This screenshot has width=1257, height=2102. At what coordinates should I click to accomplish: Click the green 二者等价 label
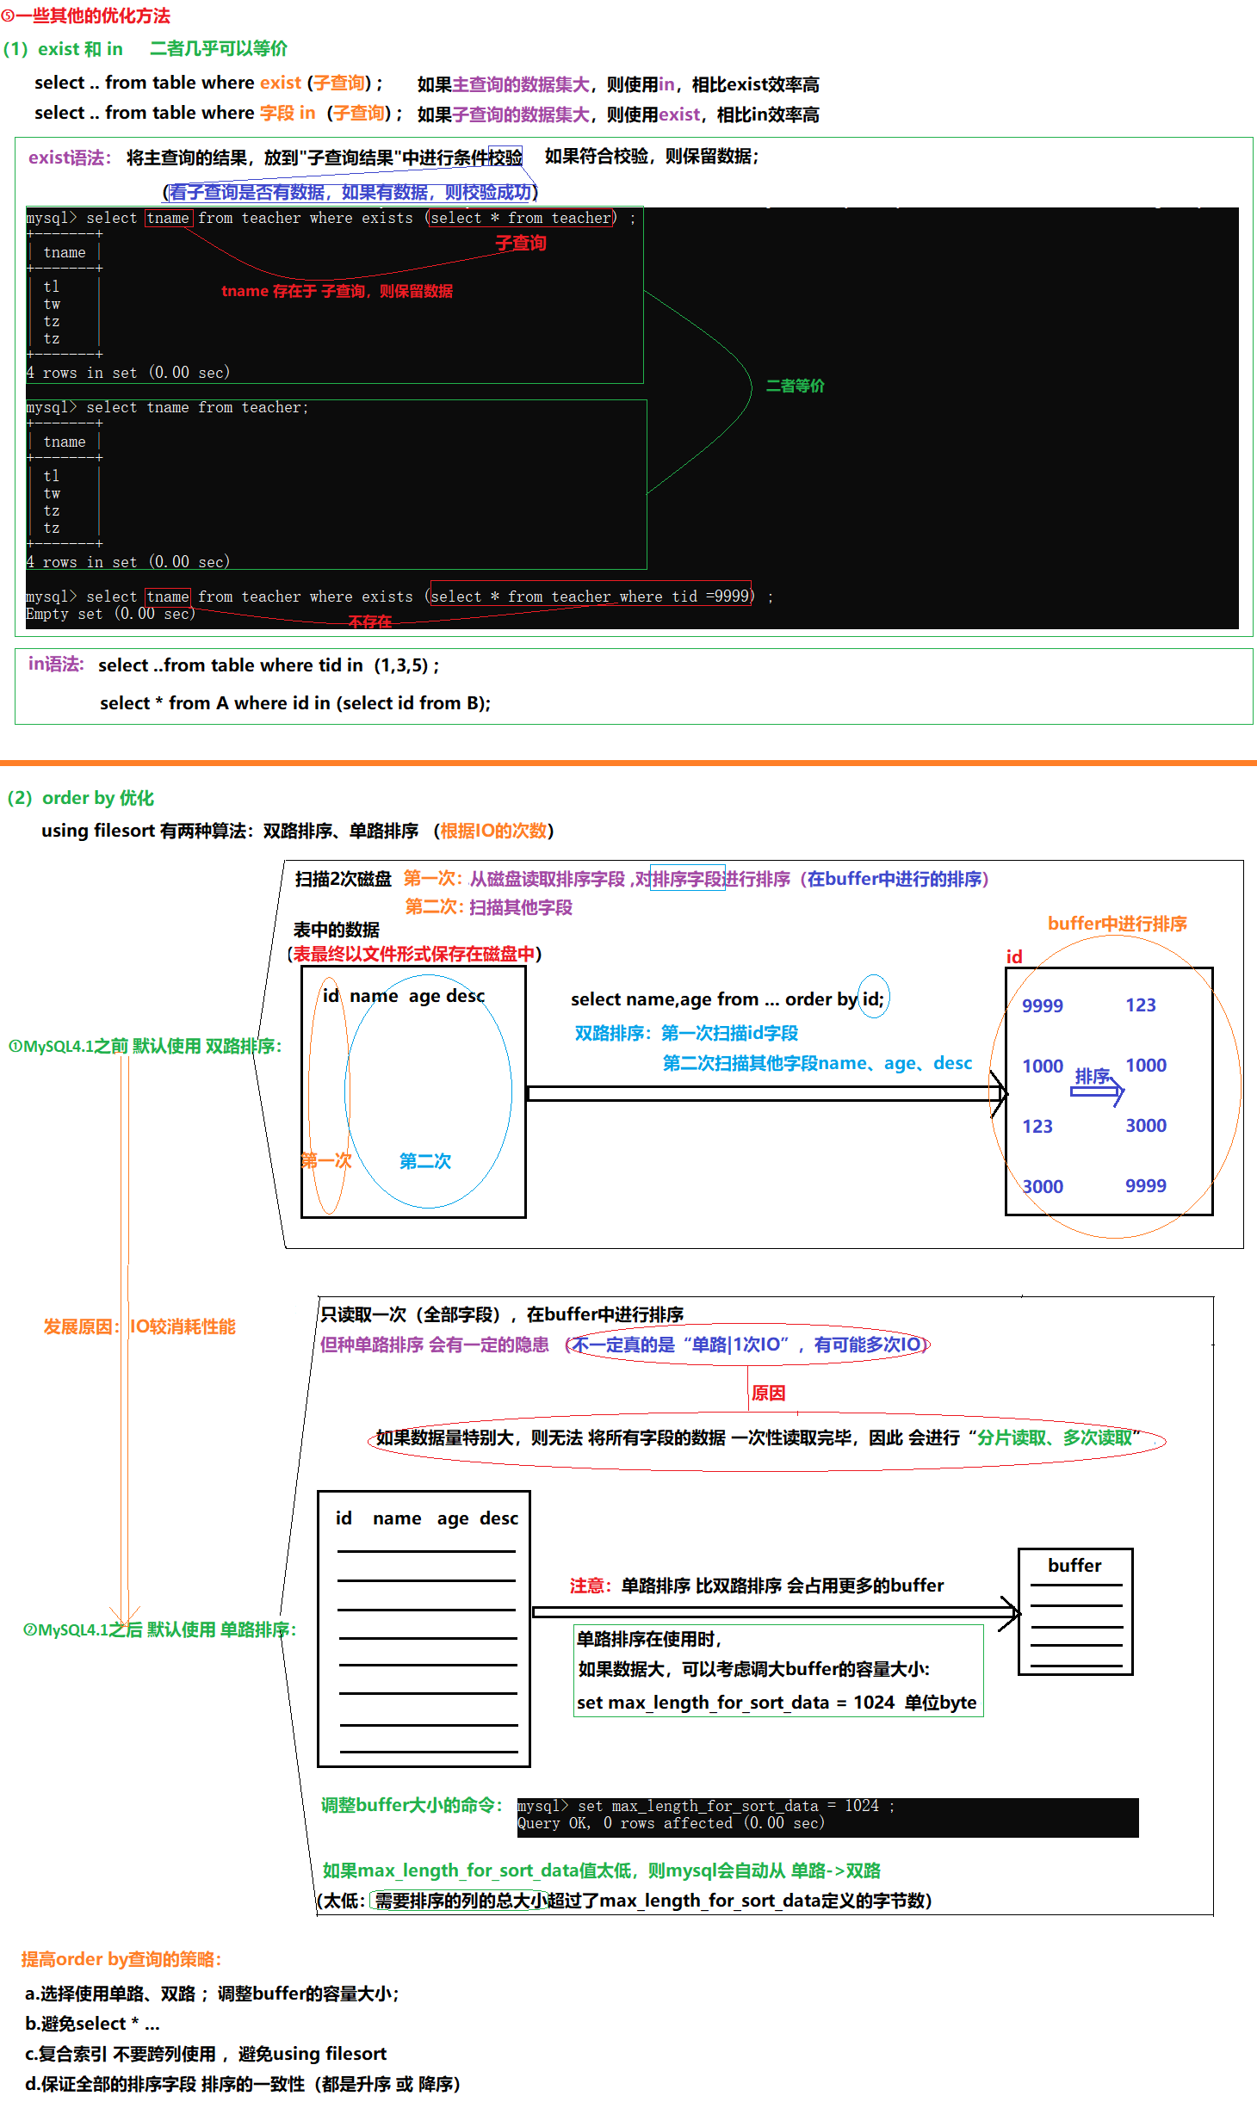(x=795, y=386)
